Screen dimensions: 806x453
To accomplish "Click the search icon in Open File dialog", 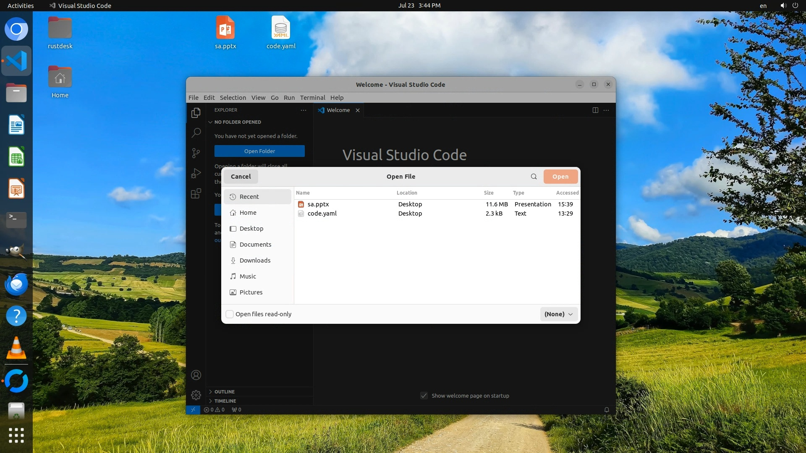I will coord(534,177).
